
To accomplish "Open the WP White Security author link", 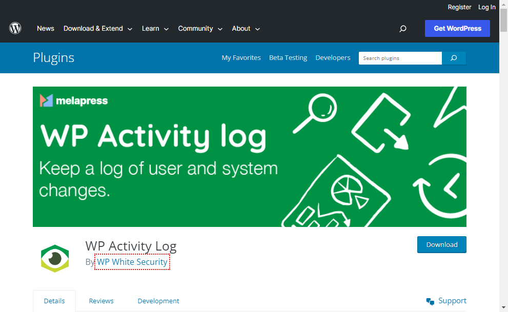I will tap(132, 262).
